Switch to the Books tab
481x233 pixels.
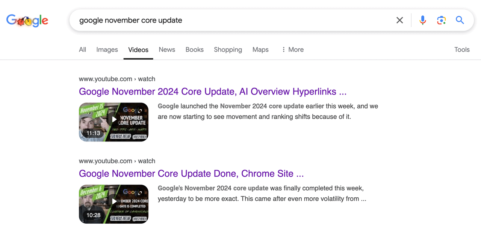tap(195, 50)
